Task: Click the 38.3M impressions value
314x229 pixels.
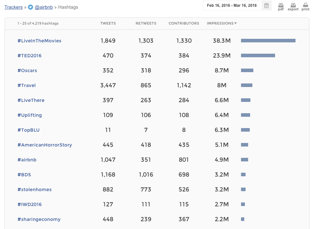Action: 222,41
